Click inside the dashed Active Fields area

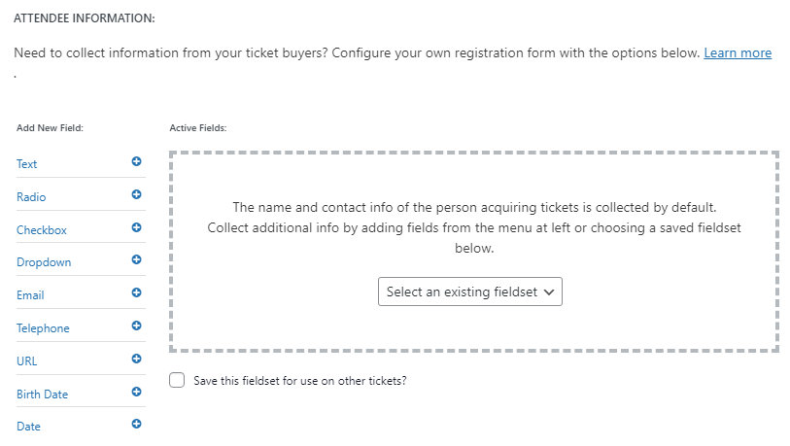(474, 185)
